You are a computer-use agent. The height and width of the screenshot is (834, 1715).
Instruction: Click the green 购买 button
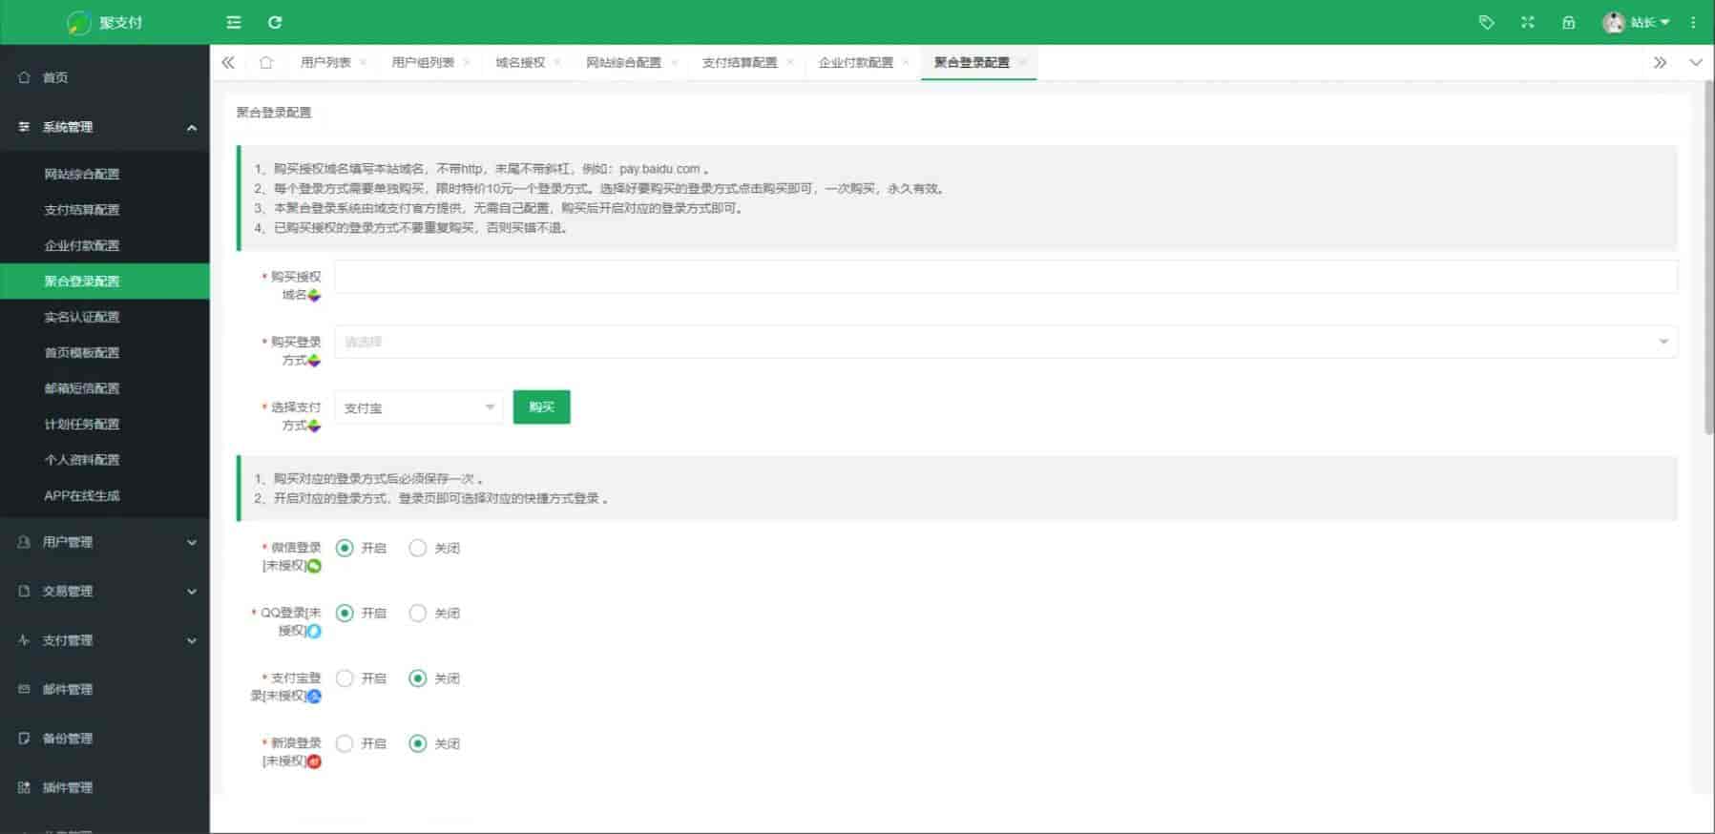pyautogui.click(x=541, y=407)
